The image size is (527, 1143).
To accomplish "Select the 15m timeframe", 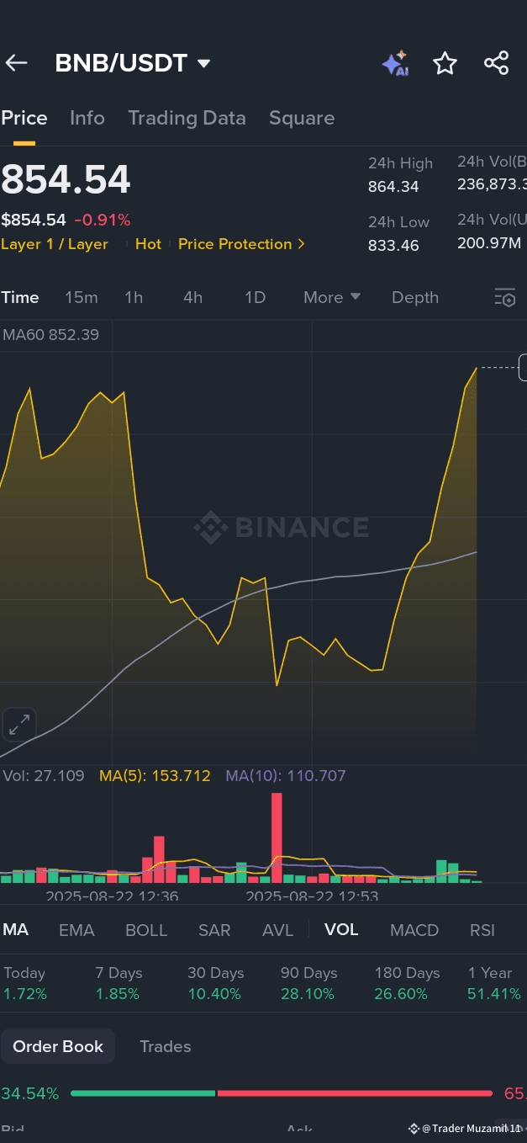I will 82,297.
